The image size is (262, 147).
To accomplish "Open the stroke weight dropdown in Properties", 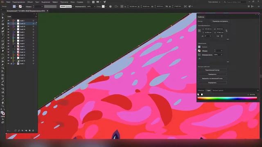I will tap(222, 51).
